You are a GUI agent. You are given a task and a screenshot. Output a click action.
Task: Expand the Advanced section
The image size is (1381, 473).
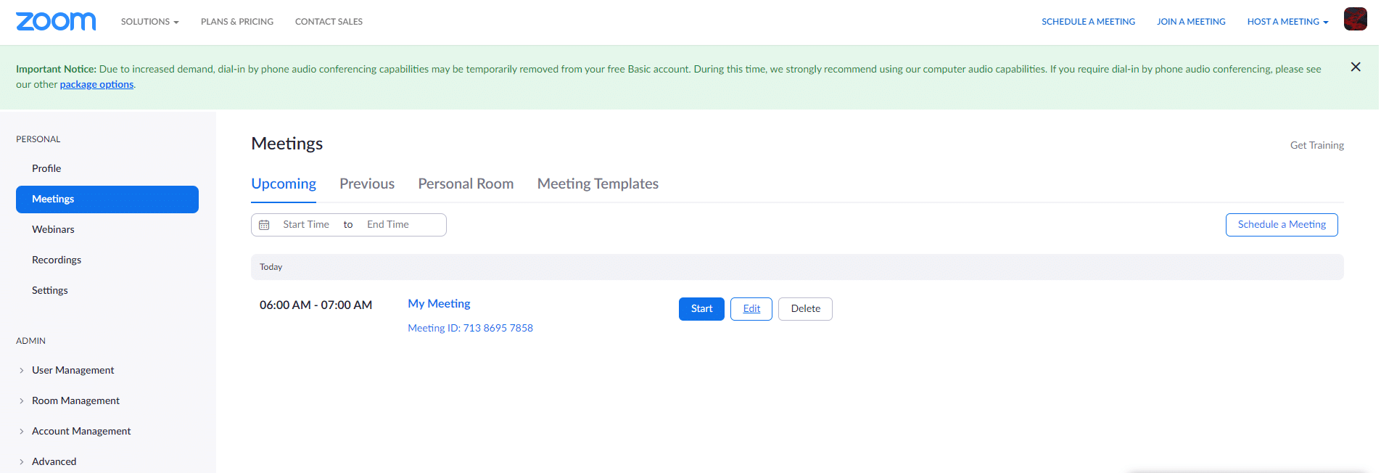[54, 461]
